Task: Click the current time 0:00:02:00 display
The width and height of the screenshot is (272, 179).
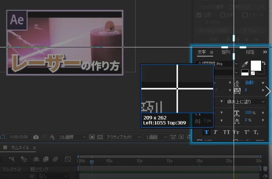Action: click(x=19, y=137)
